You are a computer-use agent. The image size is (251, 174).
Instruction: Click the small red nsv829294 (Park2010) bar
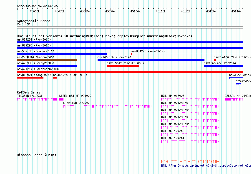pos(55,78)
